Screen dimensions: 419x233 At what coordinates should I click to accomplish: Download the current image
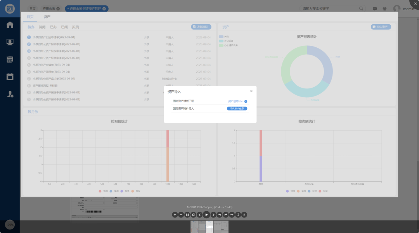coord(244,214)
